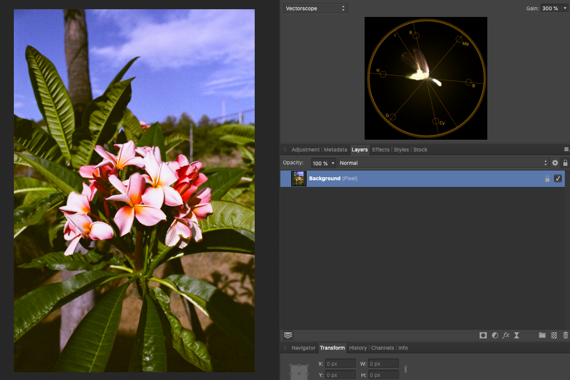Open the Gain 300 % dropdown
Image resolution: width=570 pixels, height=380 pixels.
[x=565, y=8]
